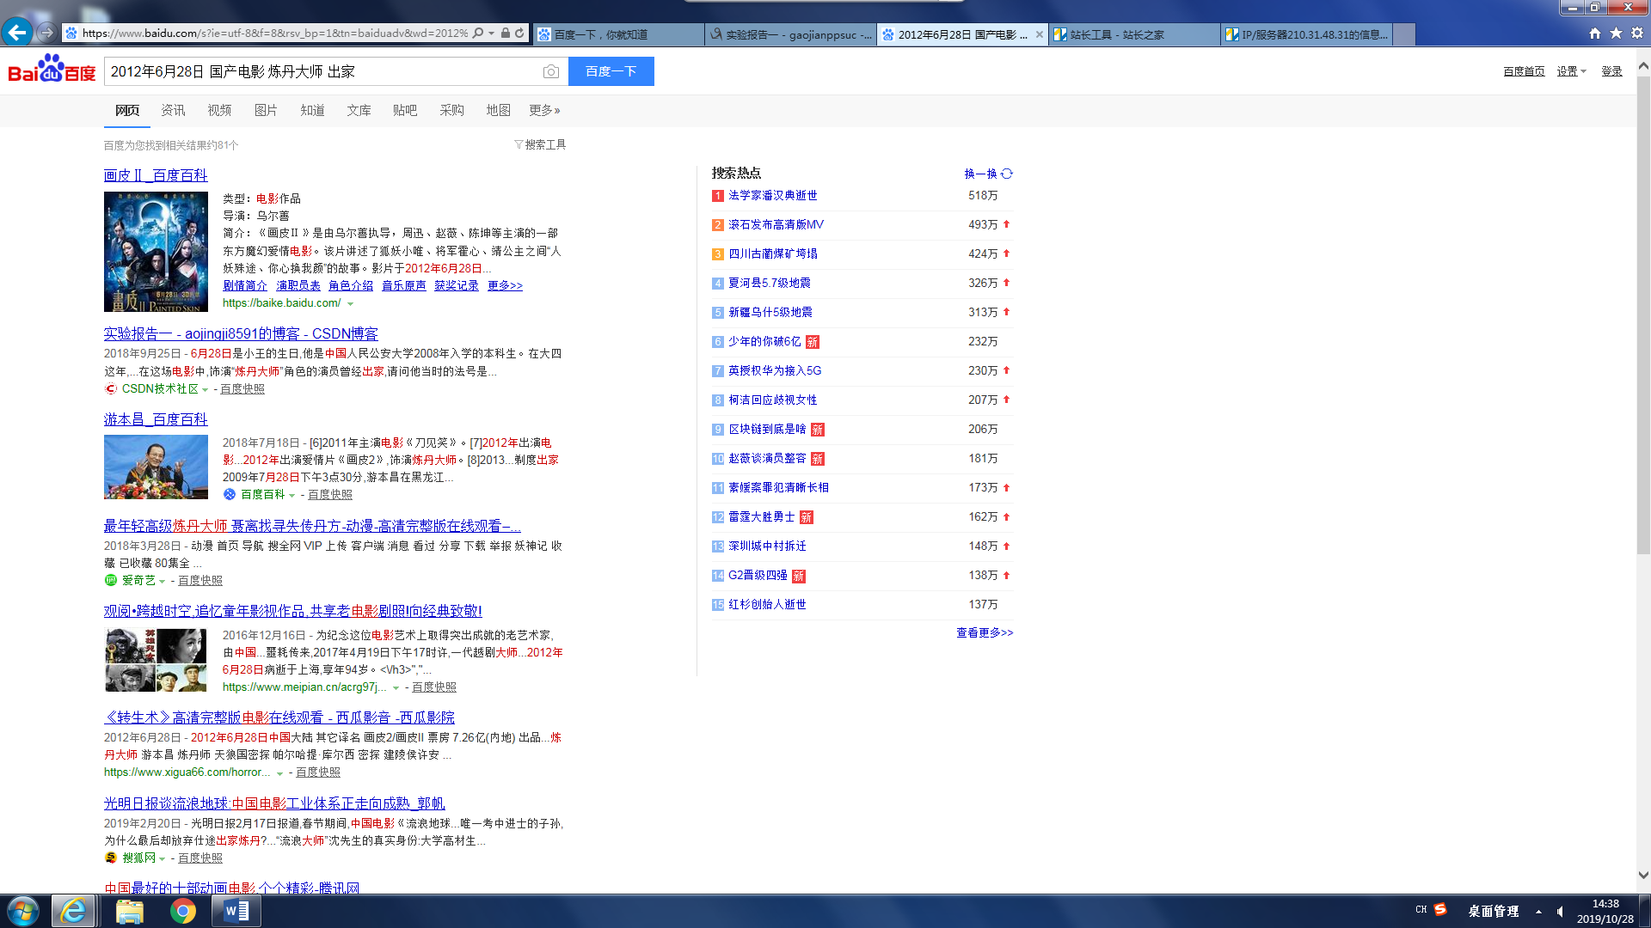This screenshot has height=928, width=1651.
Task: Refresh hot searches with 换一换 icon
Action: click(x=1007, y=174)
